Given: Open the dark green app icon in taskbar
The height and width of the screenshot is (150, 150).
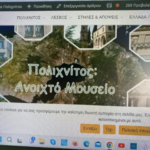Looking at the screenshot, I should point(133,146).
